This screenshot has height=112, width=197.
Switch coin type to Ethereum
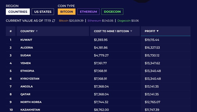[88, 12]
